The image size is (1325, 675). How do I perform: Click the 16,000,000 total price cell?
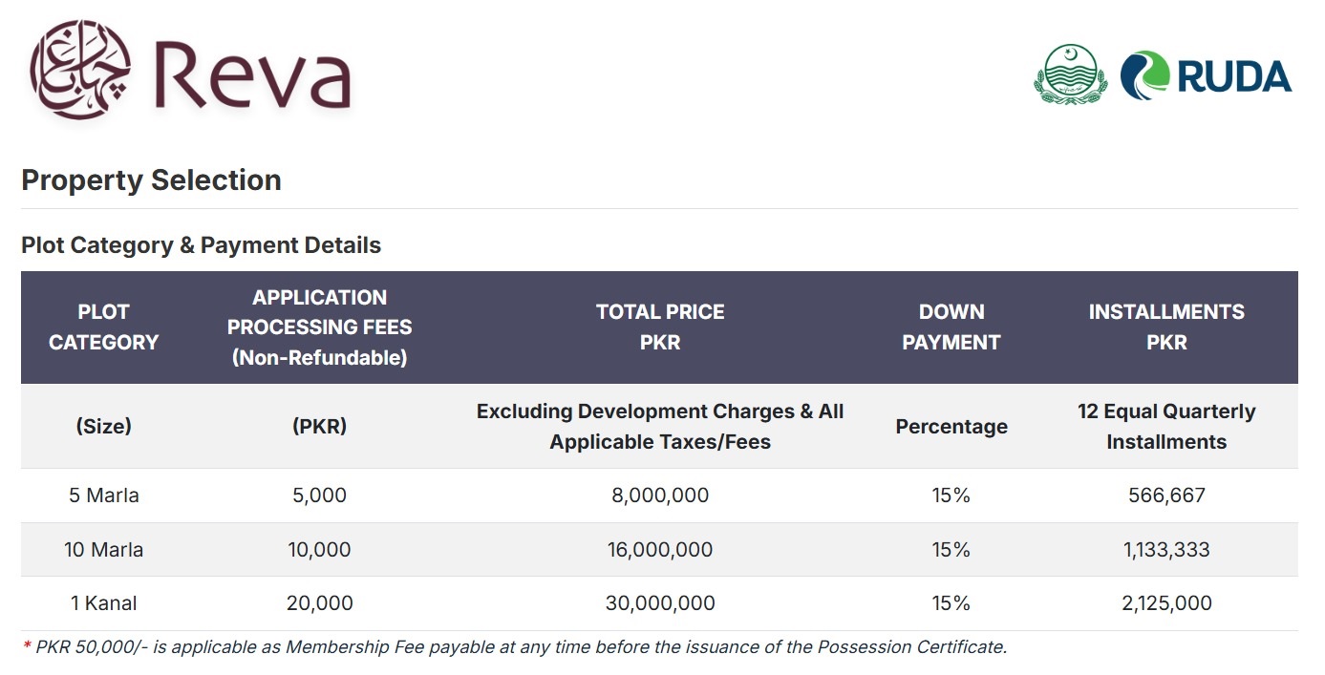click(x=660, y=550)
